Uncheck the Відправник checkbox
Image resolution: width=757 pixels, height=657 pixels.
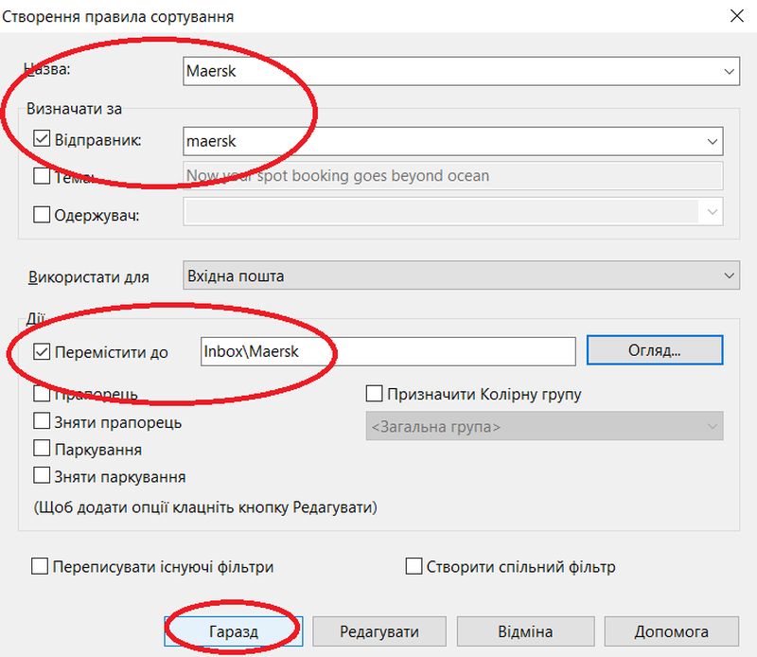tap(42, 140)
